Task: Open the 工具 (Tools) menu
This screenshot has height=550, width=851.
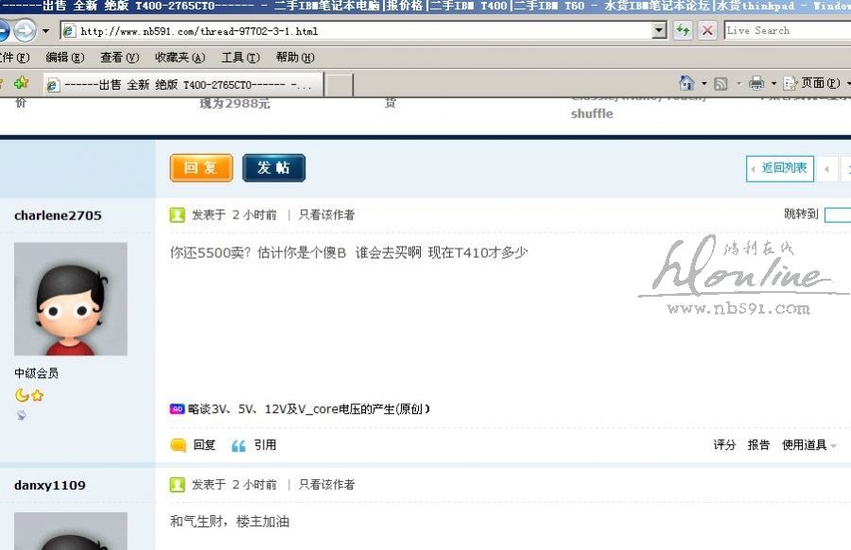Action: pos(238,58)
